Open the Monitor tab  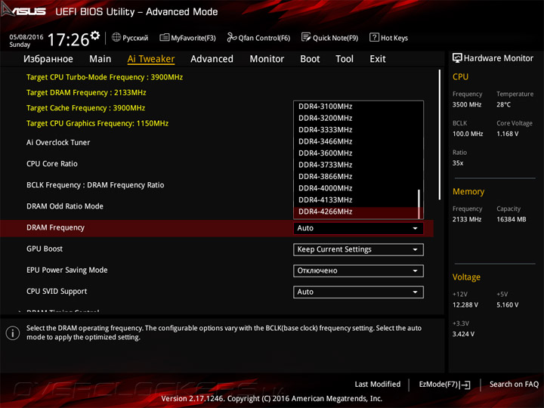267,59
